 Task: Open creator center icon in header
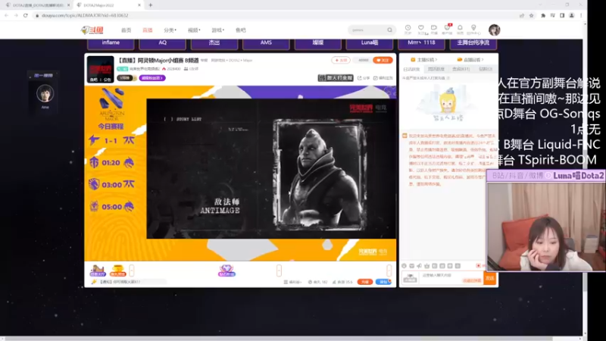coord(473,29)
